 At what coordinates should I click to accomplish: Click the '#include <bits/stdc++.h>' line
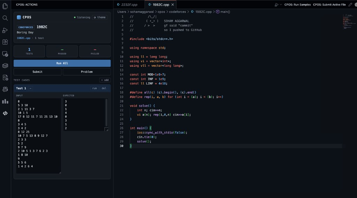[151, 39]
